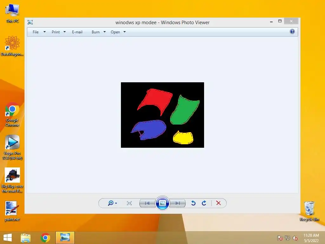Viewport: 325px width, 244px height.
Task: Minimize the Photo Viewer window
Action: tap(271, 21)
